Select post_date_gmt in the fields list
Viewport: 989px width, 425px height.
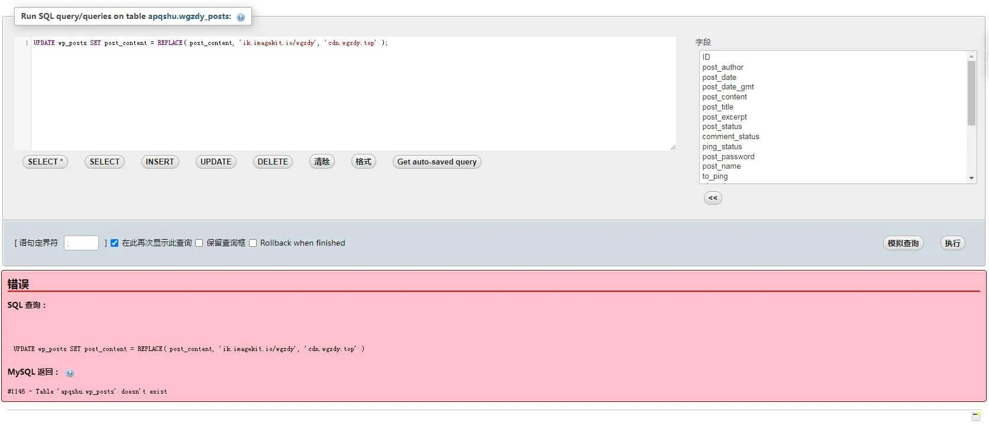coord(833,87)
